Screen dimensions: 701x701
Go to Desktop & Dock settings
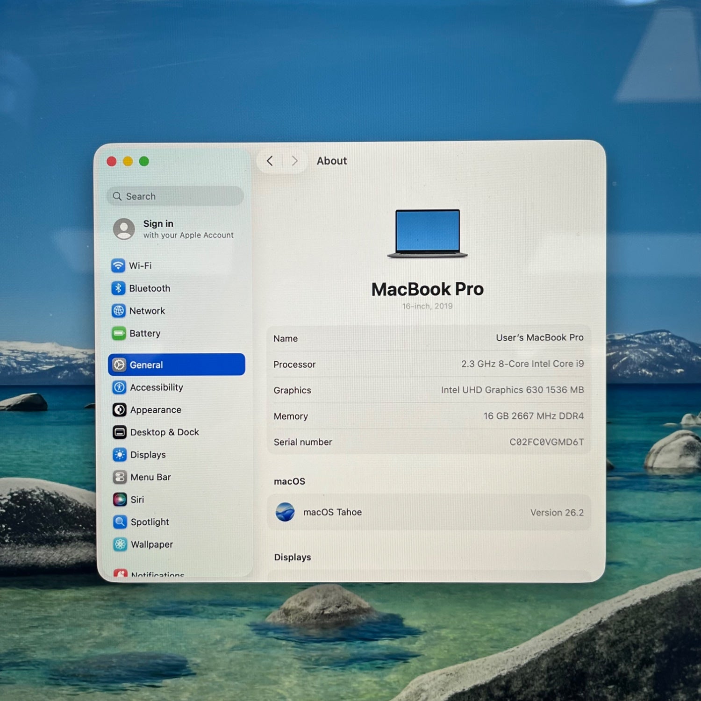coord(156,432)
